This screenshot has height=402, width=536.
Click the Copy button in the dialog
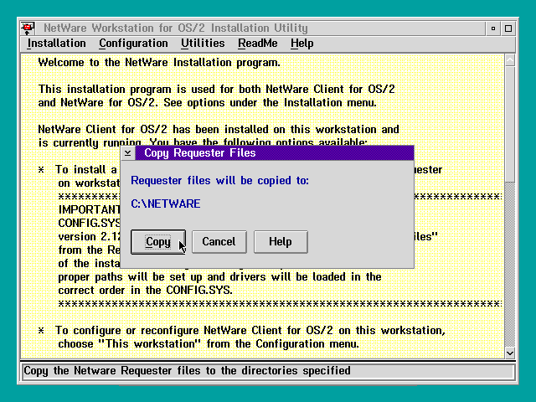tap(158, 242)
